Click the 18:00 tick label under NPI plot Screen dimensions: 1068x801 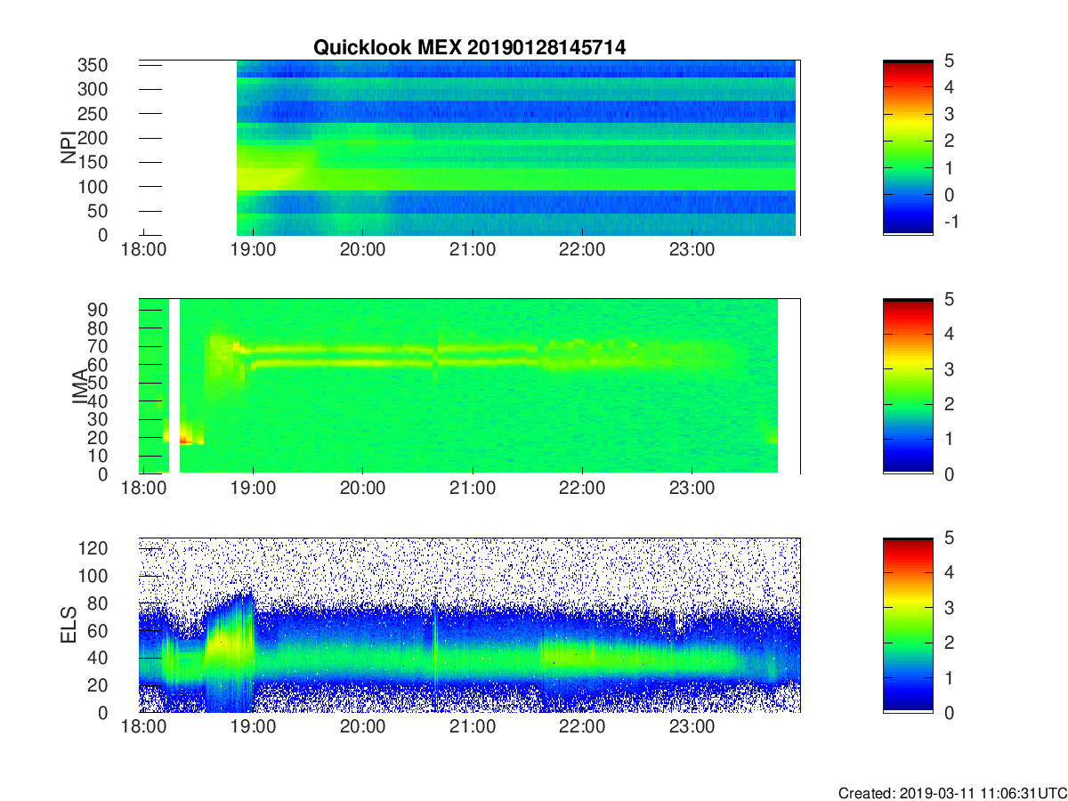[143, 250]
